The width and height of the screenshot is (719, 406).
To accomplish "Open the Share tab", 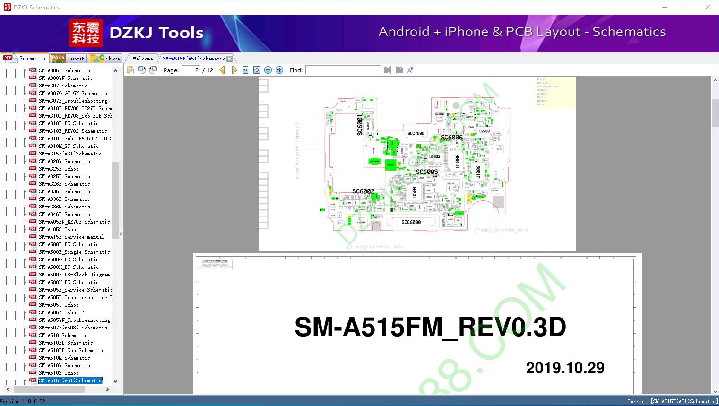I will [105, 59].
